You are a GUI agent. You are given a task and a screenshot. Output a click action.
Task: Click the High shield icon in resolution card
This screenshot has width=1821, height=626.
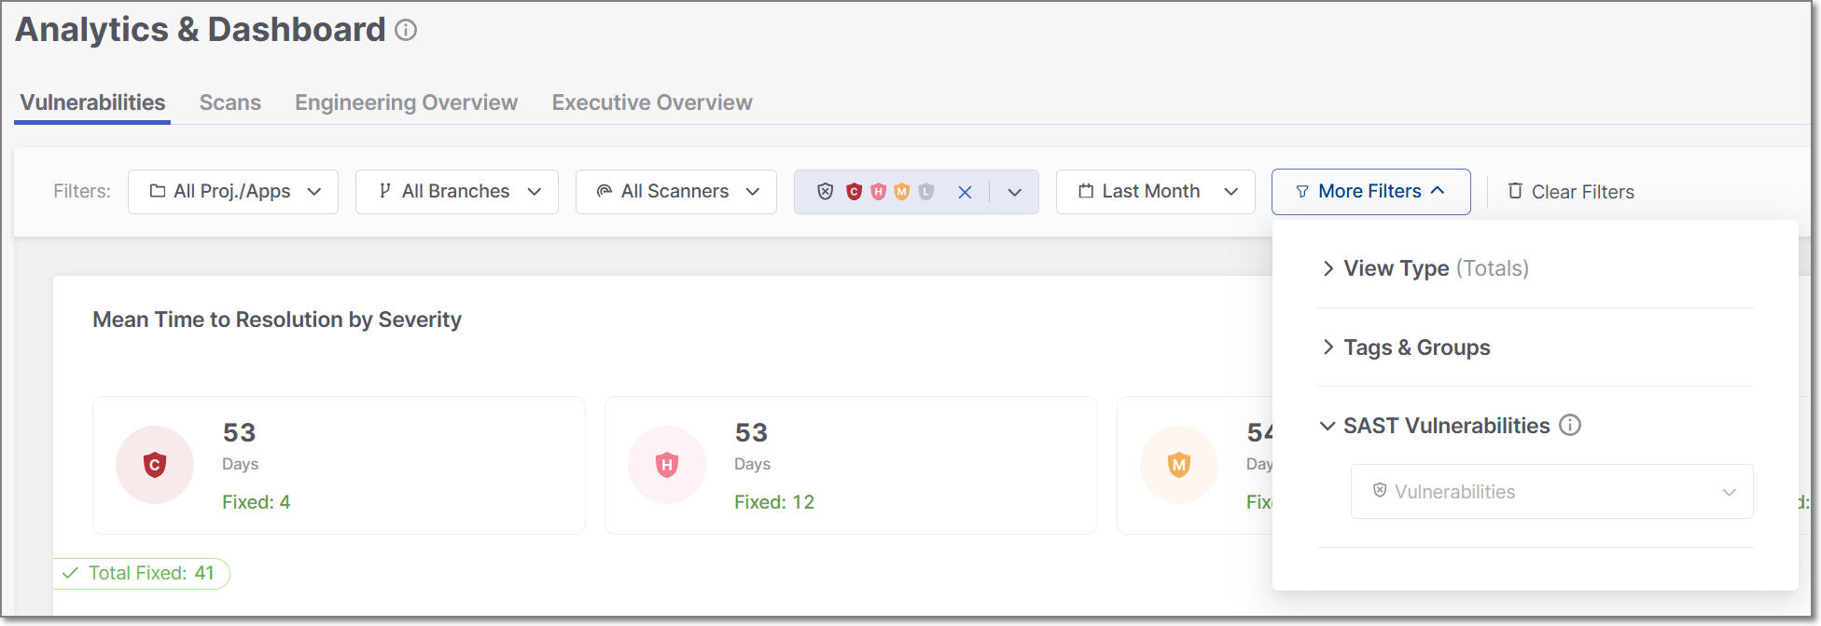point(666,465)
